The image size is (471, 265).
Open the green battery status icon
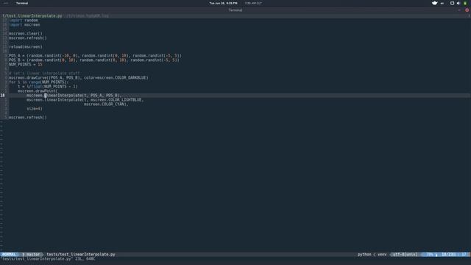pos(465,3)
